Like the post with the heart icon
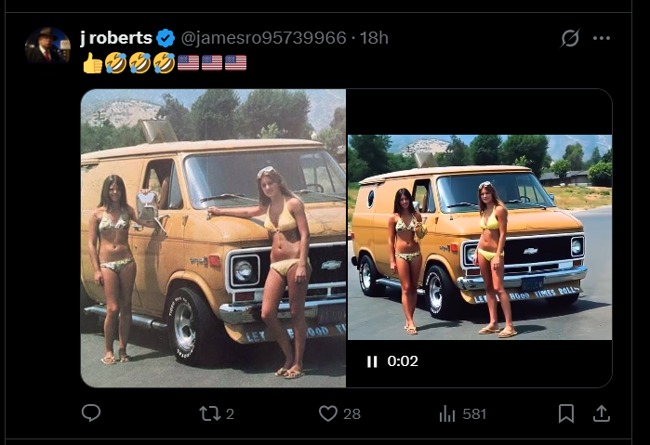This screenshot has height=445, width=650. coord(328,413)
